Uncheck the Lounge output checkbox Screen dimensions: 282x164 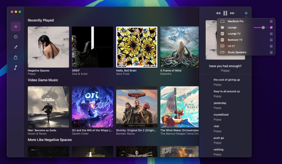(271, 28)
